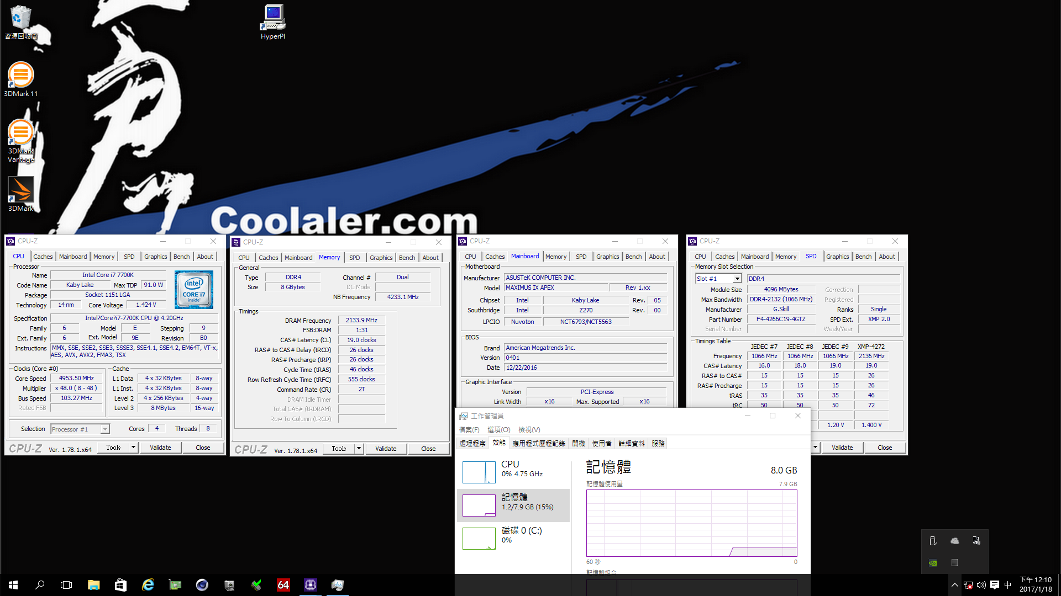Click the green checkmark memory test taskbar icon

tap(256, 585)
